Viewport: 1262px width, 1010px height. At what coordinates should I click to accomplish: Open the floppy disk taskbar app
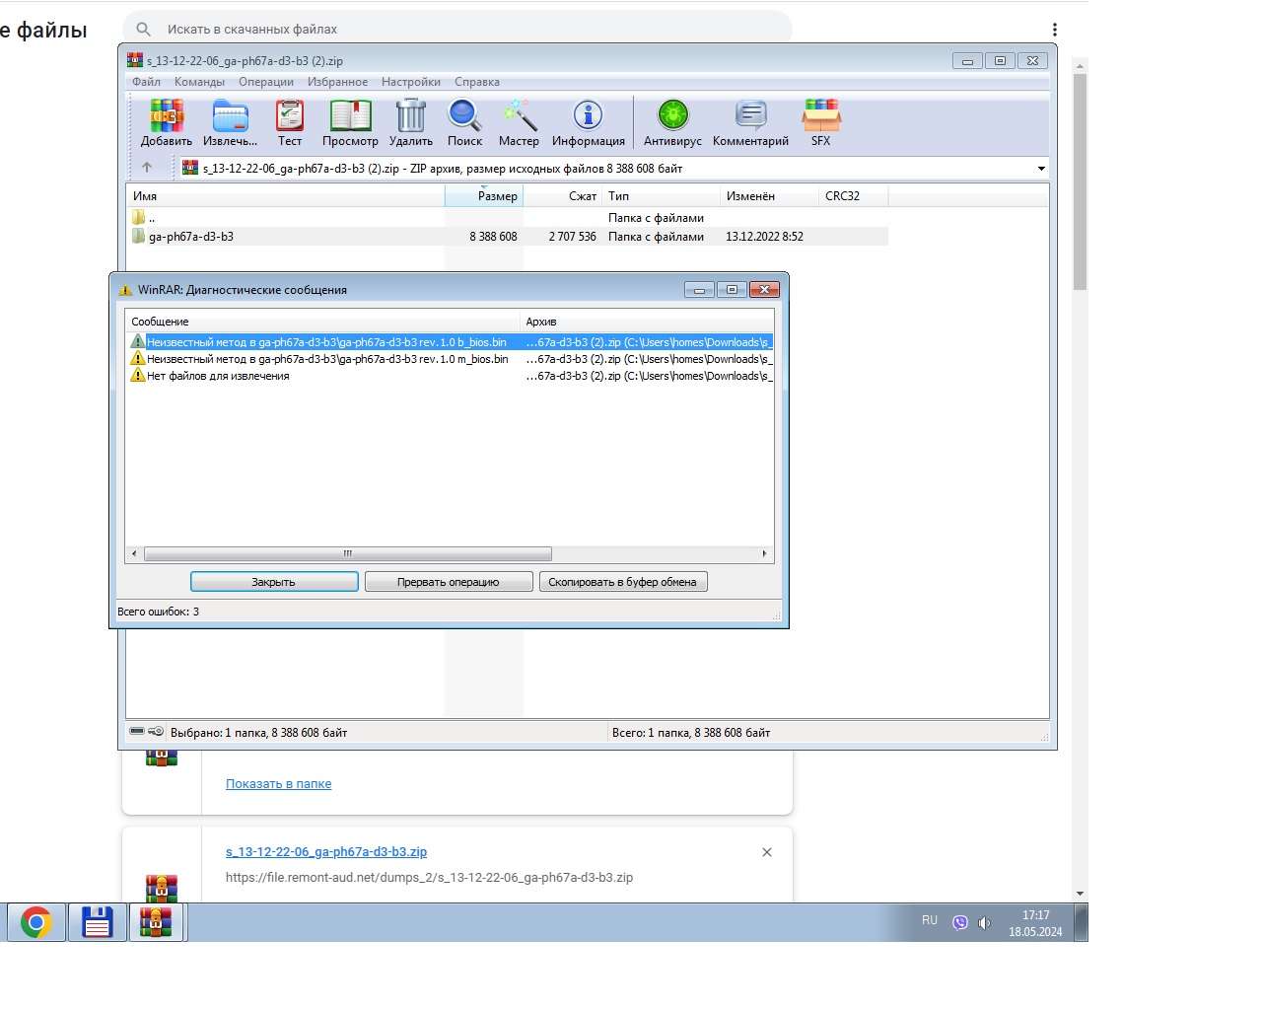[x=97, y=923]
